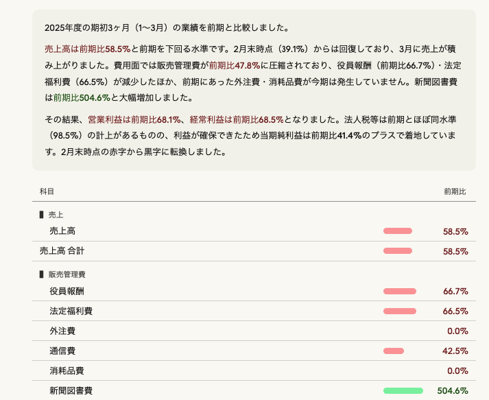
Task: Click the pink bar in 役員報酬 row
Action: pos(400,292)
